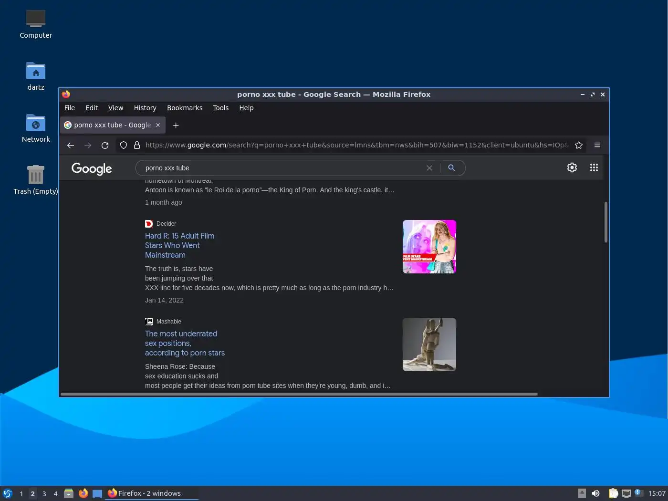Click inside the Google search field

click(282, 168)
